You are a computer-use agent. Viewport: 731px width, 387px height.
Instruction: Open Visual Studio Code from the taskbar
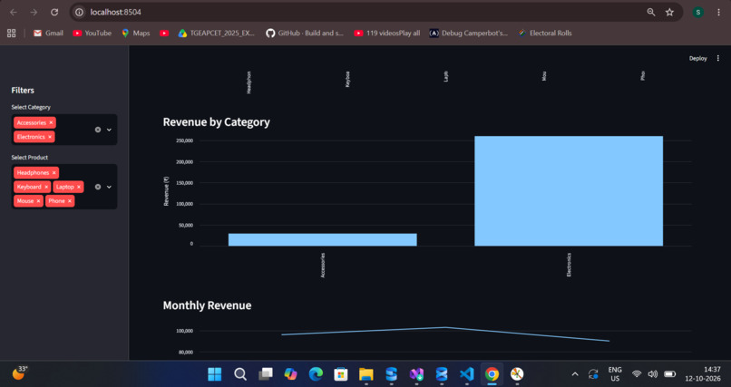[467, 374]
